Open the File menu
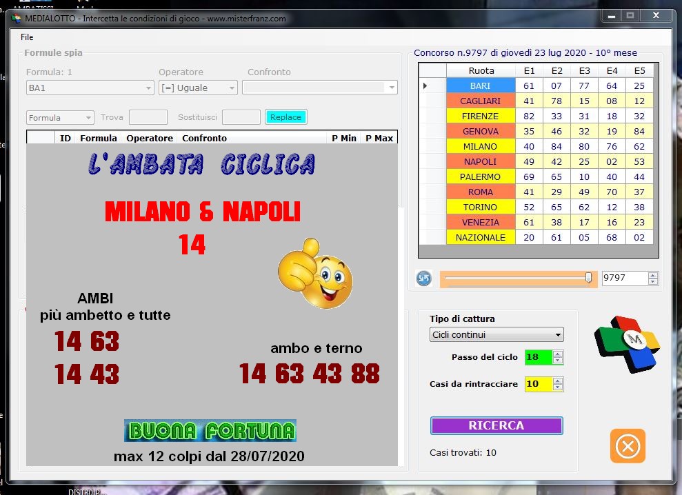682x495 pixels. [x=27, y=37]
